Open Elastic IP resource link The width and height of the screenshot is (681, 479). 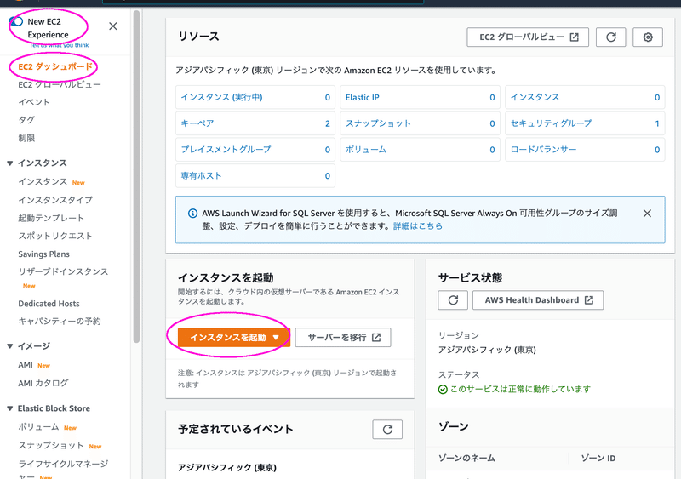363,98
